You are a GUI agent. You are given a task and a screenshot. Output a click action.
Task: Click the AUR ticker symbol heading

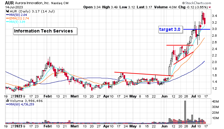(10, 3)
